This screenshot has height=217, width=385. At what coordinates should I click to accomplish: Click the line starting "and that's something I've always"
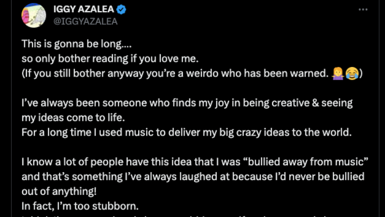pos(193,176)
